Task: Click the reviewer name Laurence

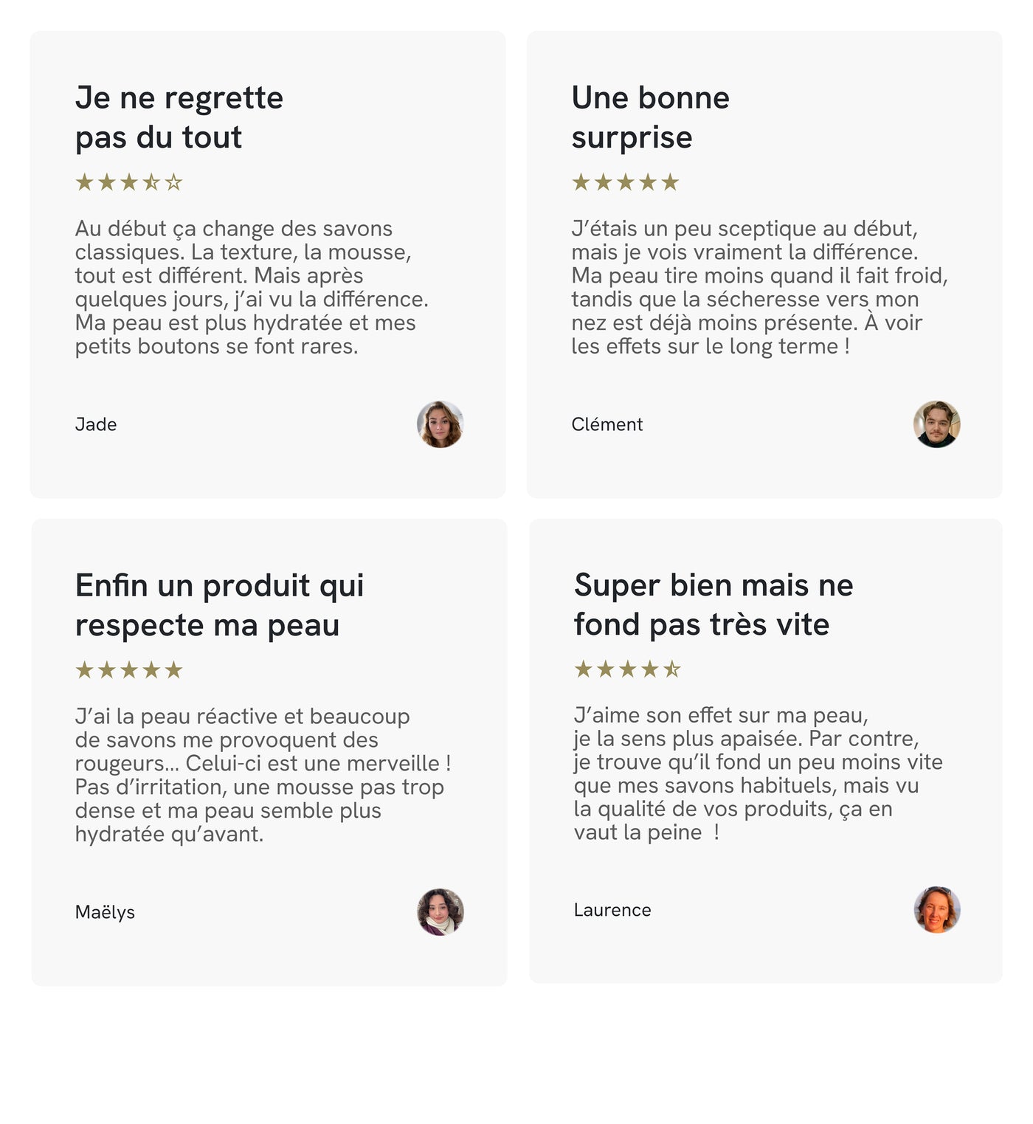Action: [612, 910]
